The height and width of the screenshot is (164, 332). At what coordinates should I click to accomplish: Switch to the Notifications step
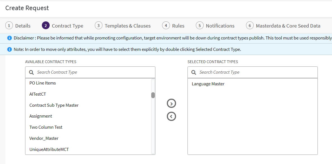pos(220,26)
